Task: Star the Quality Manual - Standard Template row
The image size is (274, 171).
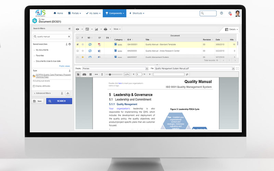Action: click(x=83, y=44)
